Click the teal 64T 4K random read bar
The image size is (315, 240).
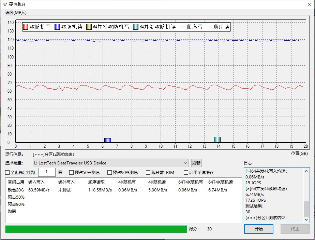217,139
